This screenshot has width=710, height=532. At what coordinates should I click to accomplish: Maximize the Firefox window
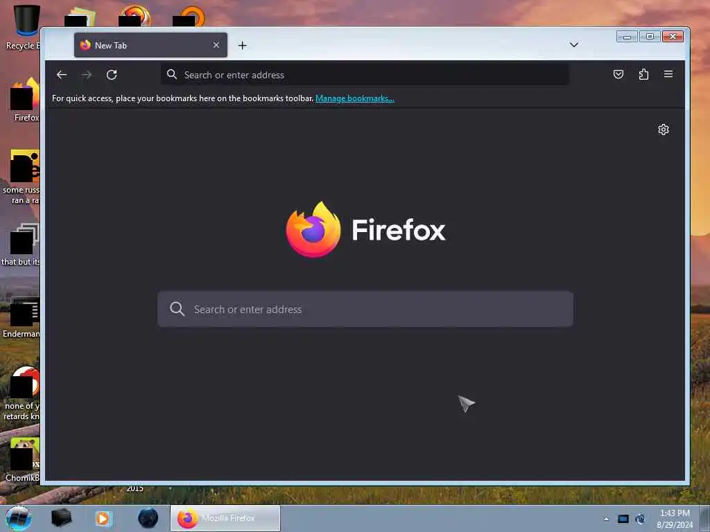click(650, 37)
